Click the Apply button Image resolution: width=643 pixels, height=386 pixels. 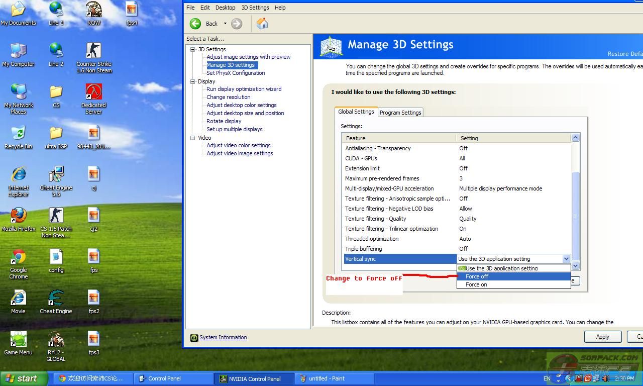(x=602, y=337)
